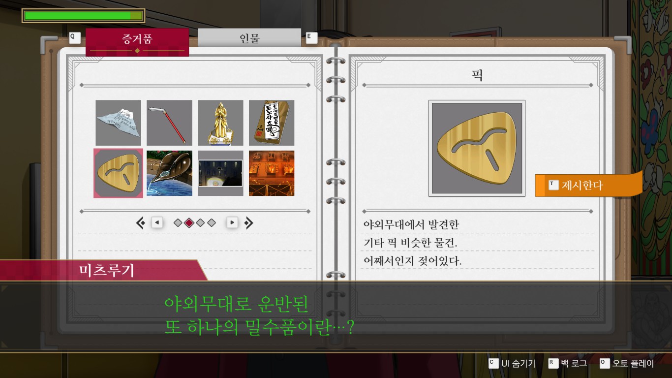Select the burning stage photo evidence
The width and height of the screenshot is (672, 378).
(x=272, y=173)
